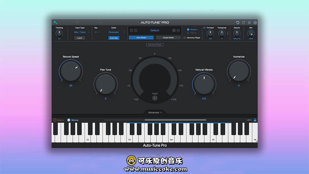Screen dimensions: 309x174
Task: Click the Latch lock icon
Action: [255, 120]
